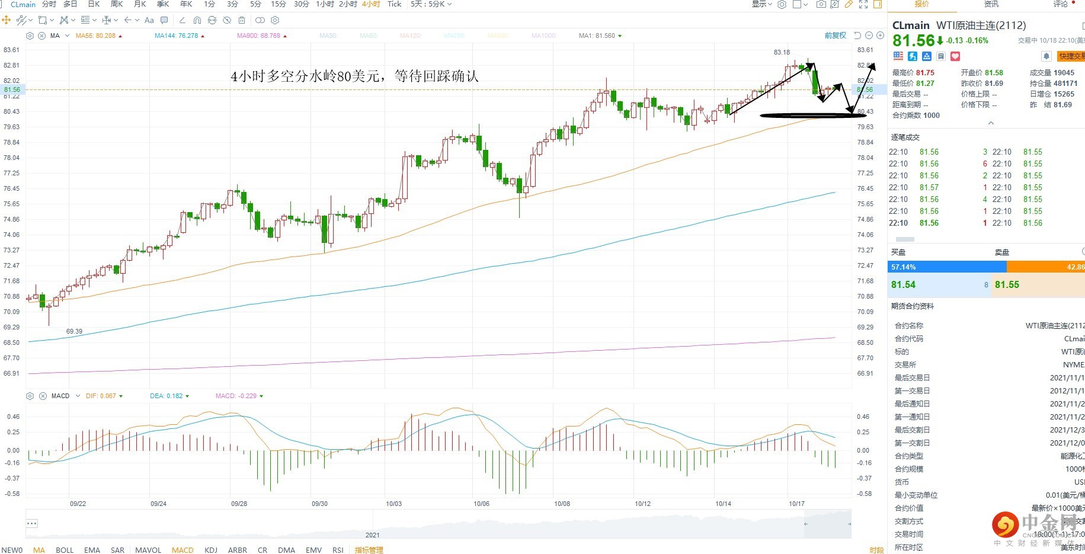Remove the MACD indicator with X icon
Viewport: 1085px width, 554px height.
[43, 396]
